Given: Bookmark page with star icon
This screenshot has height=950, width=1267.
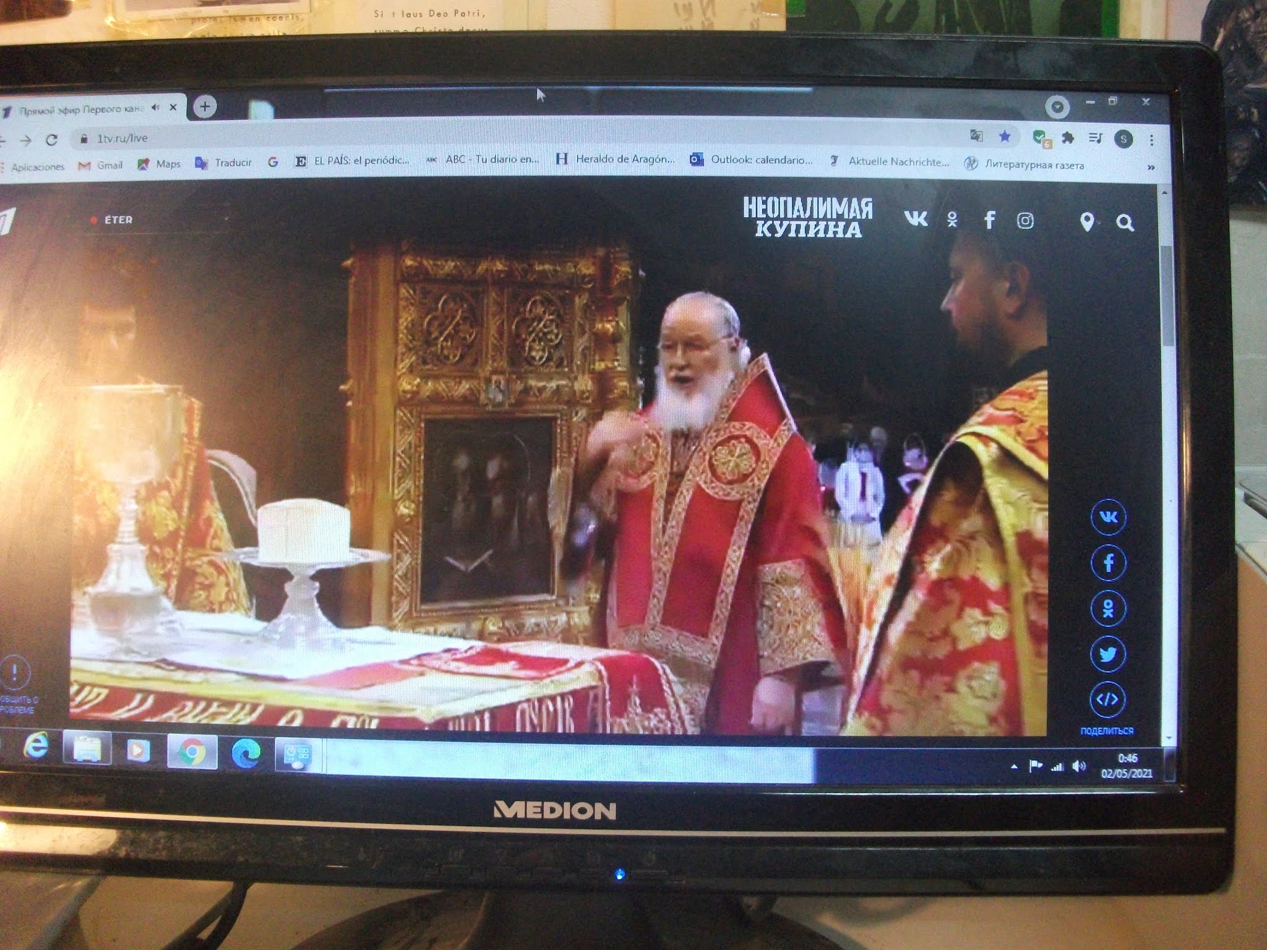Looking at the screenshot, I should point(1005,136).
